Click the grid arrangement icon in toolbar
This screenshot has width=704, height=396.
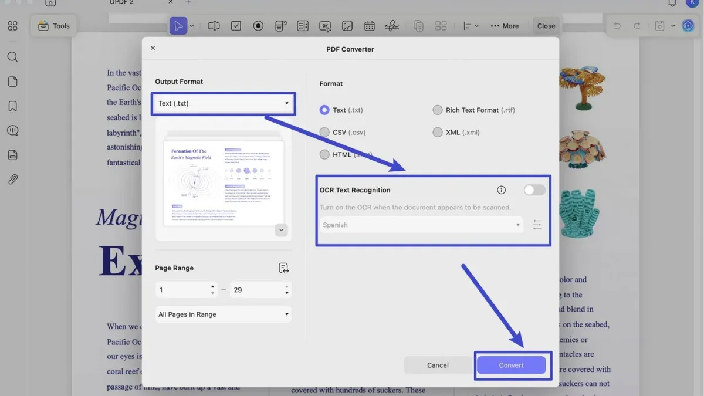441,26
